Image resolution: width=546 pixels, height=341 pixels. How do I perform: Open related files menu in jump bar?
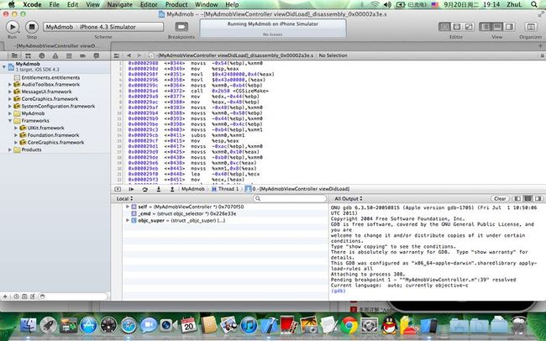tap(117, 55)
